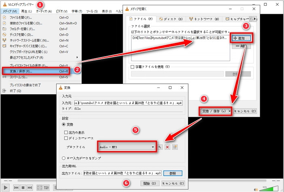
Task: Check the 字幕ファイルを使用 checkbox
Action: pos(132,67)
